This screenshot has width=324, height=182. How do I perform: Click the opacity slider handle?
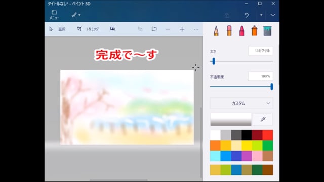(x=271, y=86)
